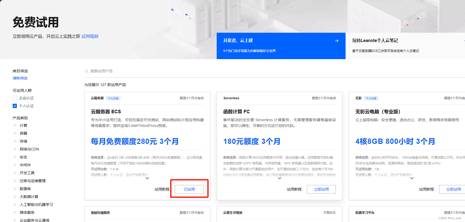The width and height of the screenshot is (465, 222).
Task: Click the search magnifier icon
Action: tap(86, 71)
